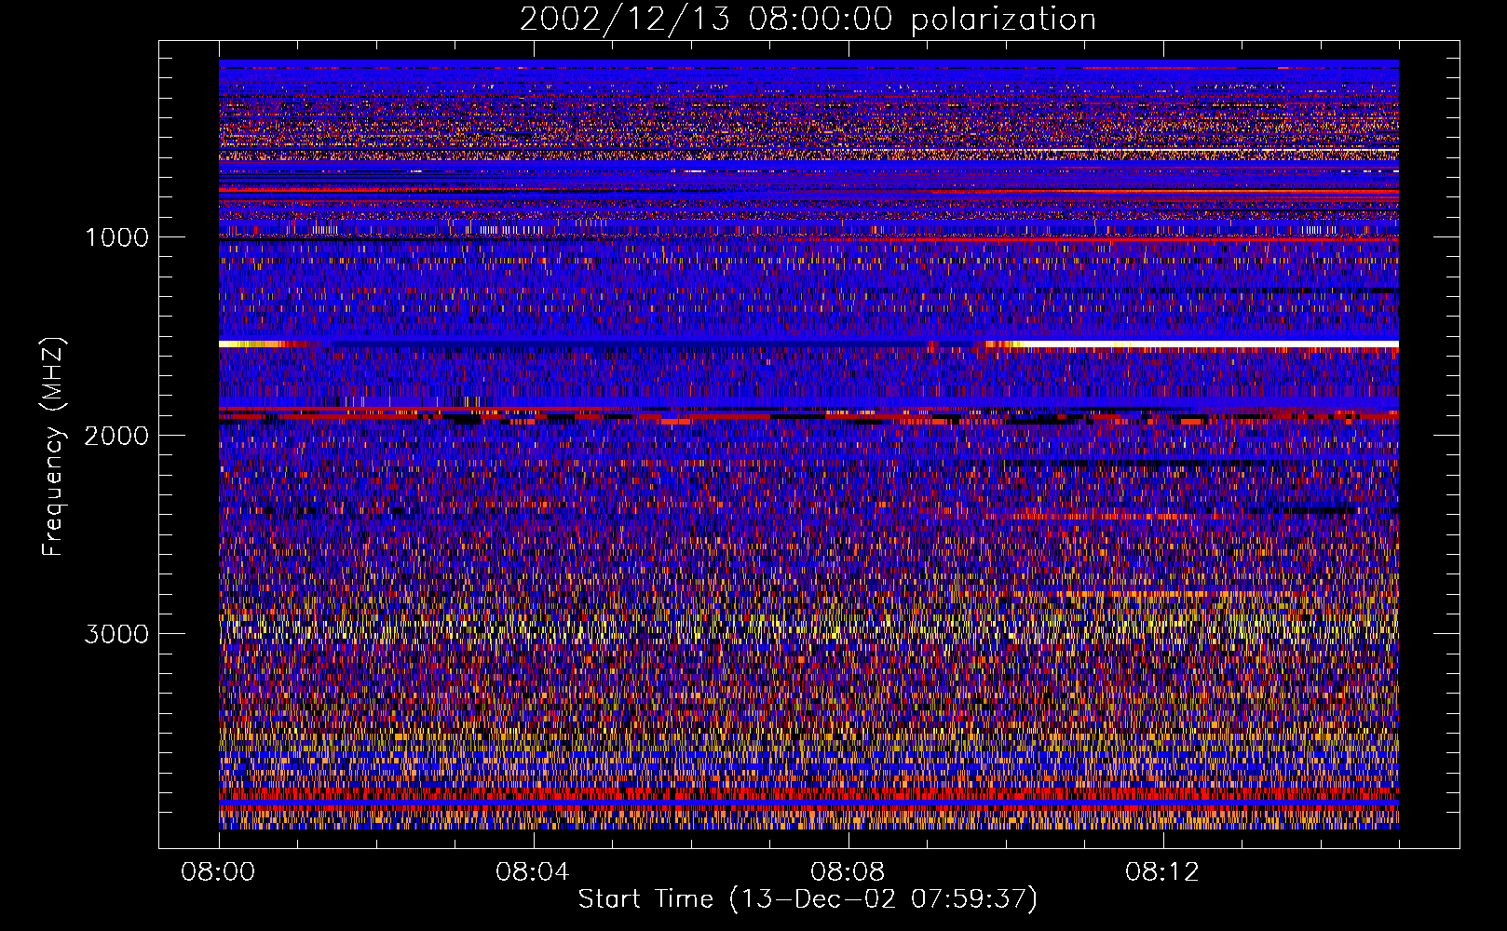Click the 'Frequency (MHZ)' axis title
The image size is (1507, 931).
[x=53, y=447]
